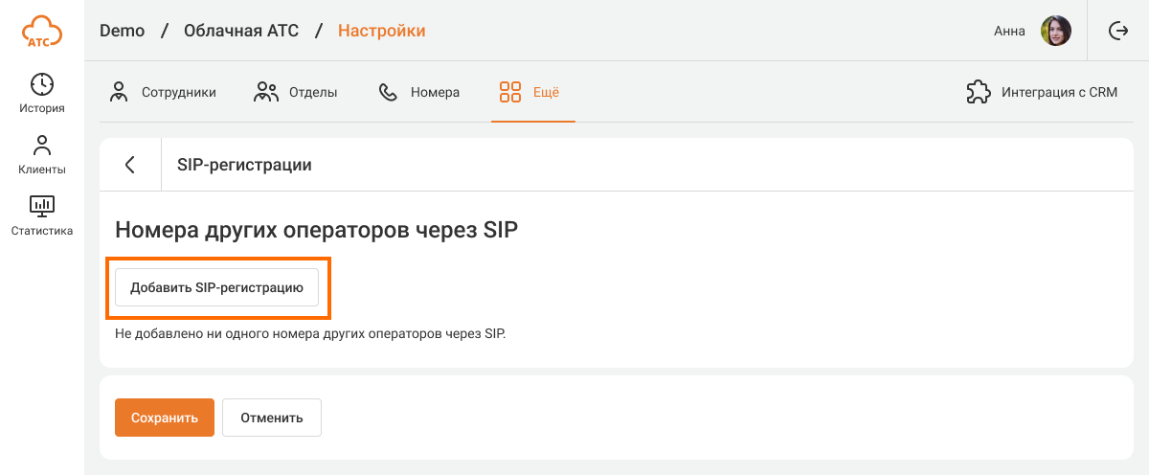Click the puzzle piece CRM integration icon
This screenshot has height=475, width=1149.
[x=978, y=93]
